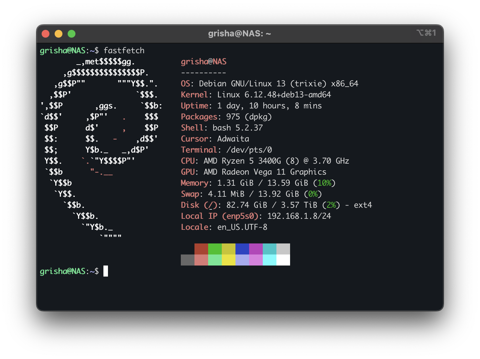Click the Memory usage 10% value

click(x=324, y=183)
